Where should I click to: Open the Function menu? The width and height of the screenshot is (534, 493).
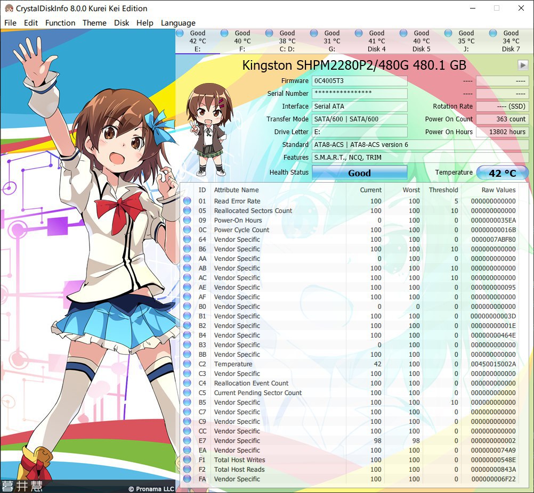point(60,23)
